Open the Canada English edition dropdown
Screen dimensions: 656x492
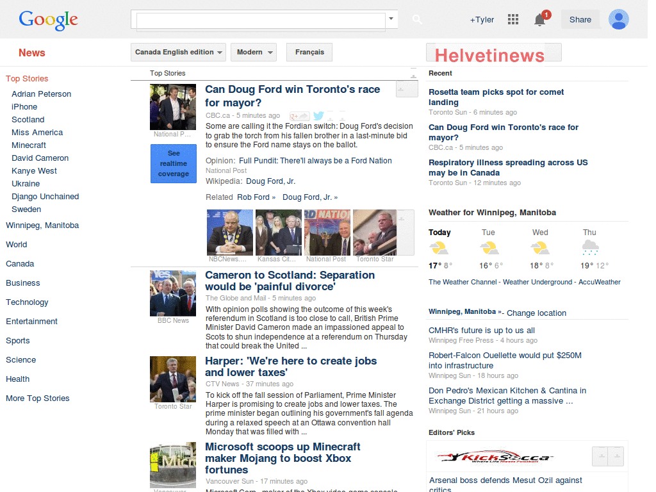click(x=178, y=53)
